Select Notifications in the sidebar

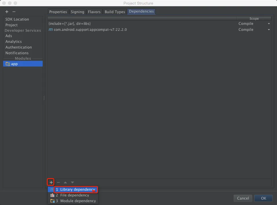coord(23,53)
